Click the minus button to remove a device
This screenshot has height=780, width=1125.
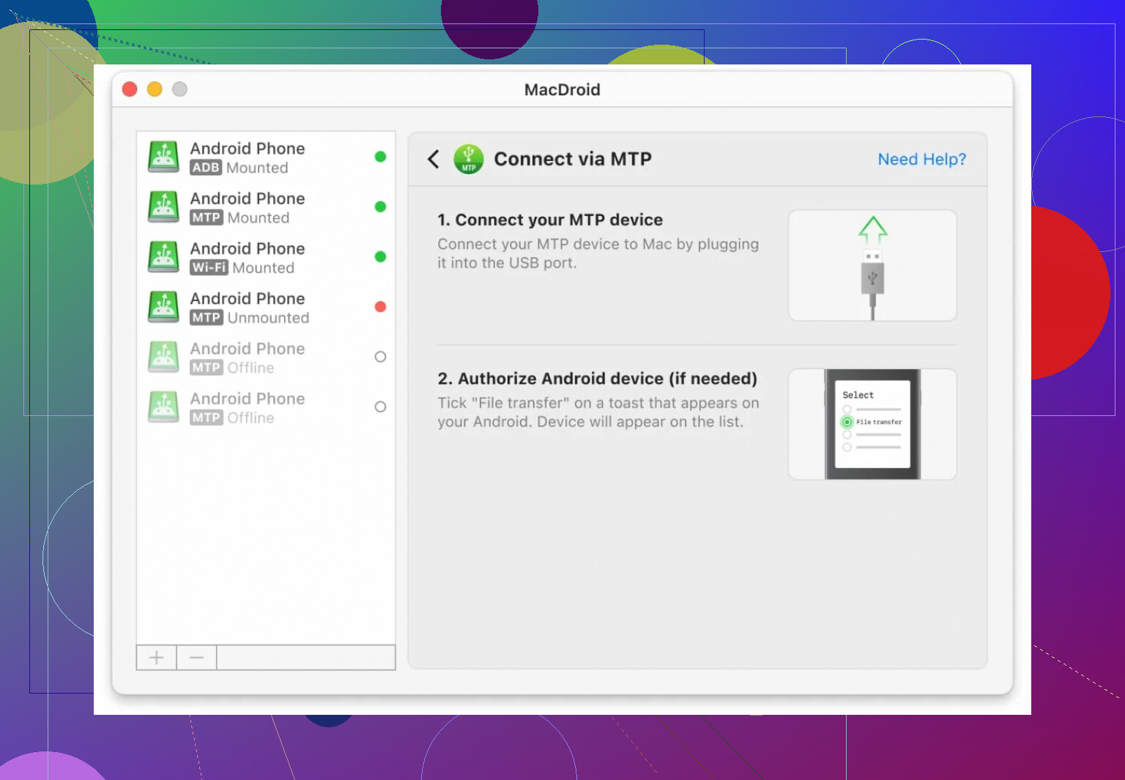point(196,658)
